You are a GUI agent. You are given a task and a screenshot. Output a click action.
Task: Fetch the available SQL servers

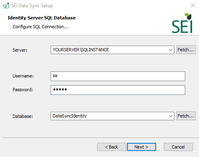coord(186,50)
